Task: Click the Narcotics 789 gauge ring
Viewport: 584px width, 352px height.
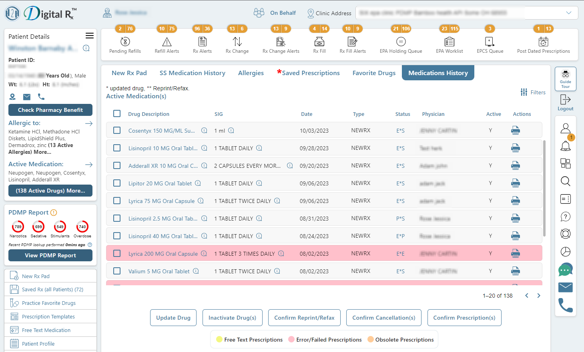Action: pyautogui.click(x=18, y=226)
